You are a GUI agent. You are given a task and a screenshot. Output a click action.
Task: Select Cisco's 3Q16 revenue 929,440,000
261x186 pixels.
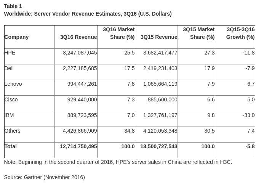pyautogui.click(x=82, y=99)
